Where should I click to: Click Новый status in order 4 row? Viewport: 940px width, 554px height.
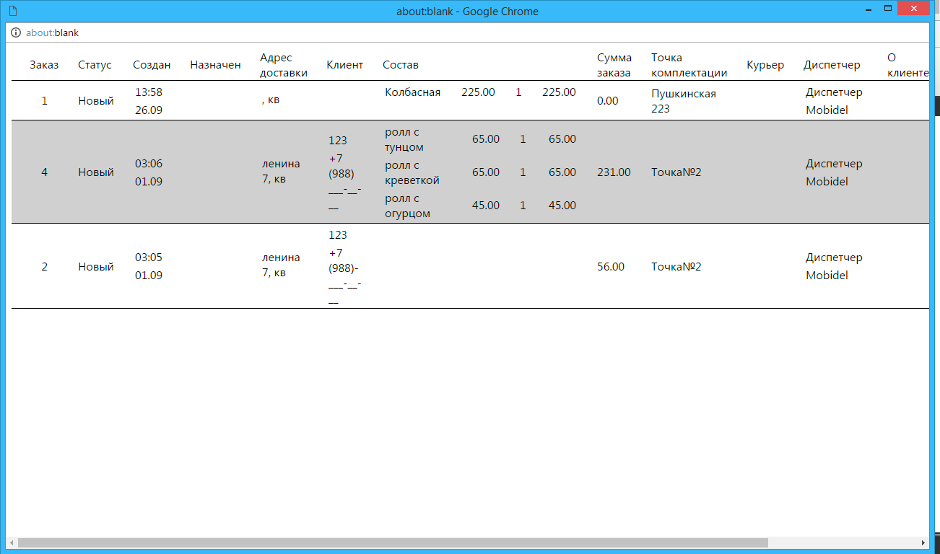tap(96, 172)
